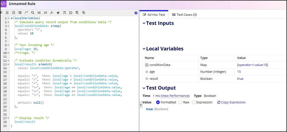This screenshot has height=132, width=287.
Task: Click line number 29 in the gutter
Action: 5,126
